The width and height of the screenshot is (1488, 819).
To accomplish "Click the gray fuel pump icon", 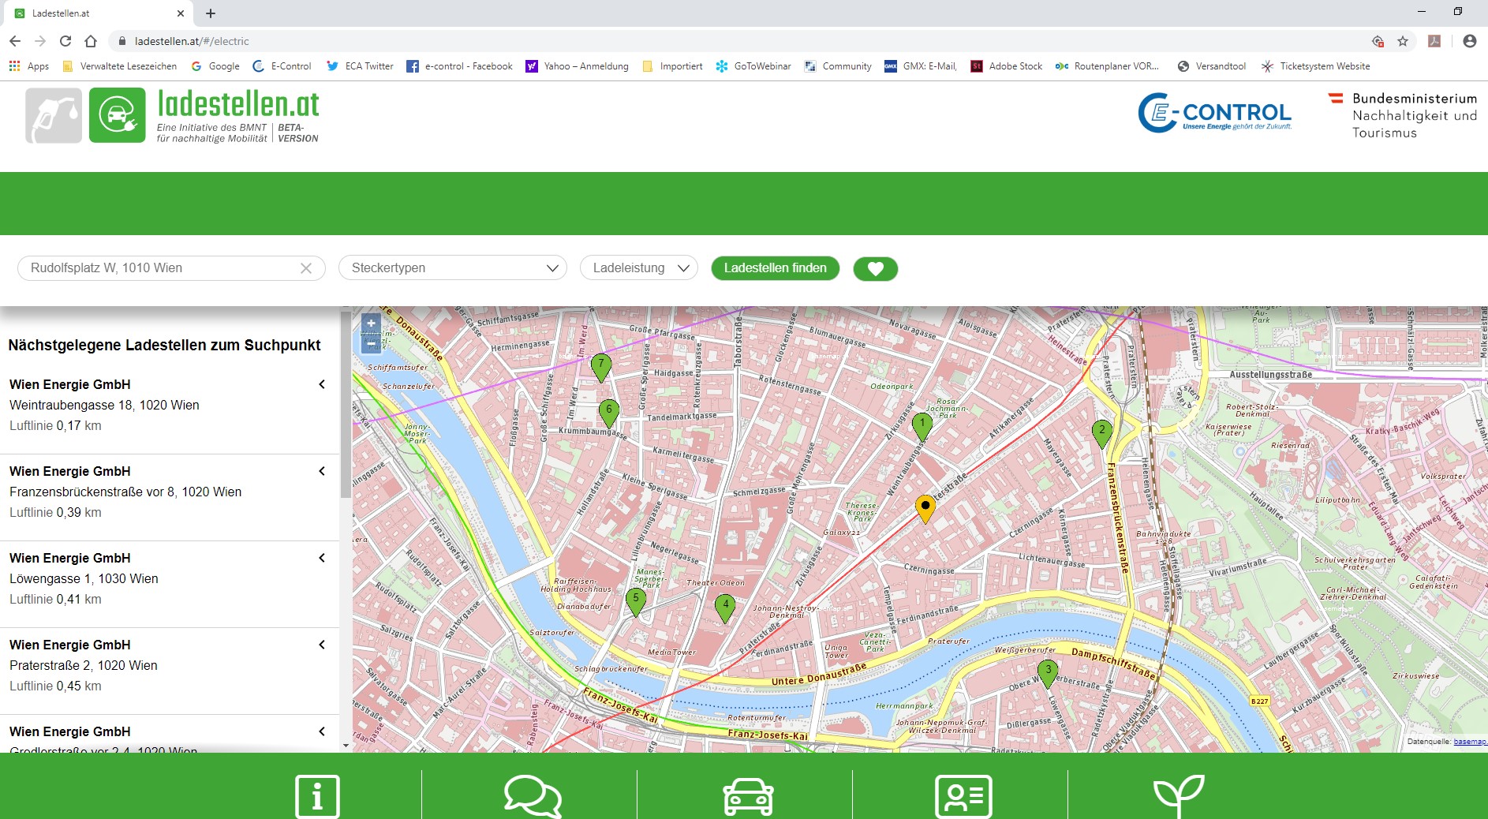I will pos(54,115).
